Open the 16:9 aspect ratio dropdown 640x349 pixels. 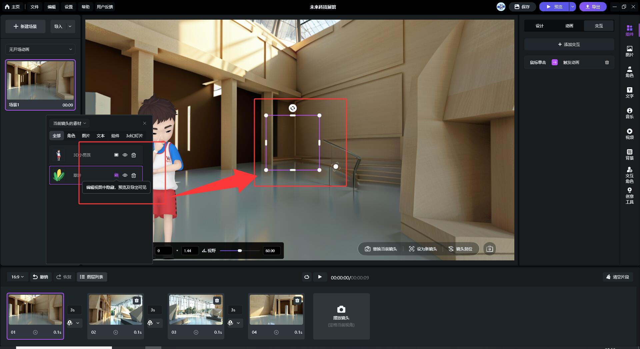(17, 277)
